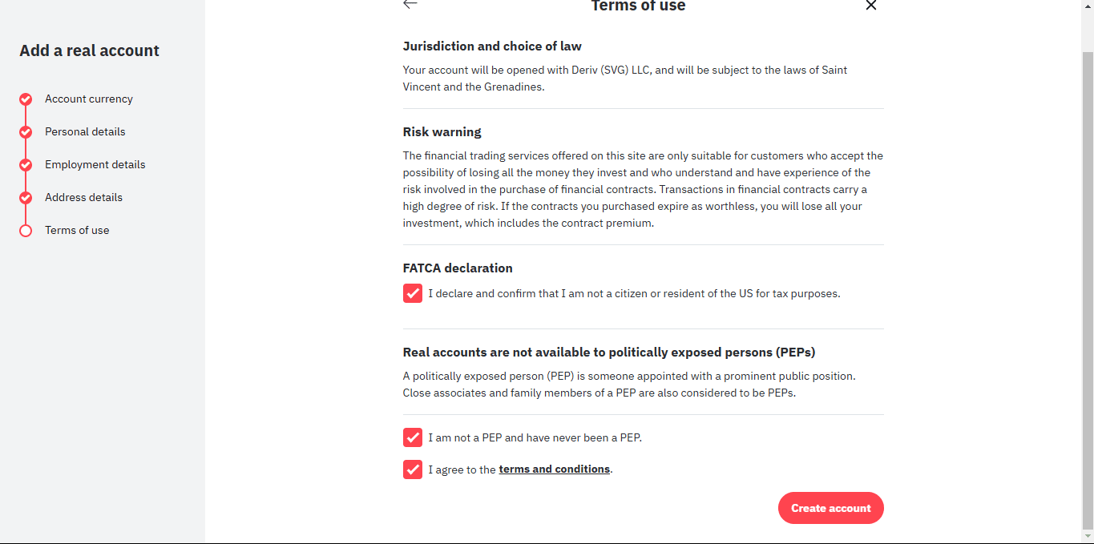Image resolution: width=1094 pixels, height=544 pixels.
Task: Select the Address details step
Action: [x=83, y=198]
